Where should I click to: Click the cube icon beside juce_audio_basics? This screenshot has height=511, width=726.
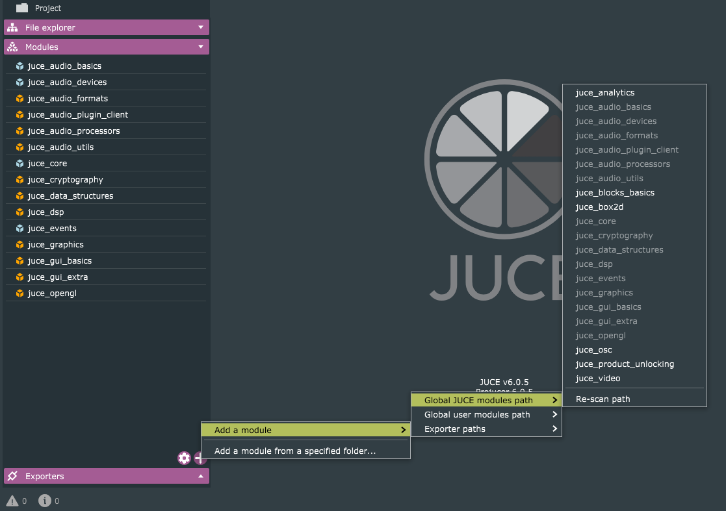19,66
